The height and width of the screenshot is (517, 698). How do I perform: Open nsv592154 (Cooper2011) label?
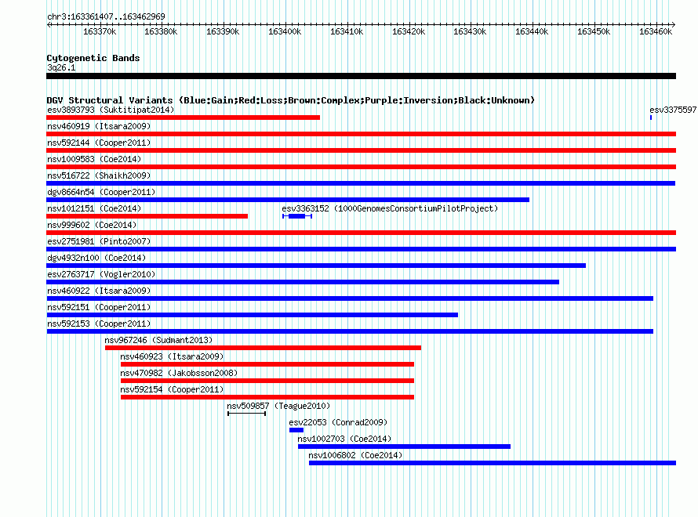(x=172, y=389)
